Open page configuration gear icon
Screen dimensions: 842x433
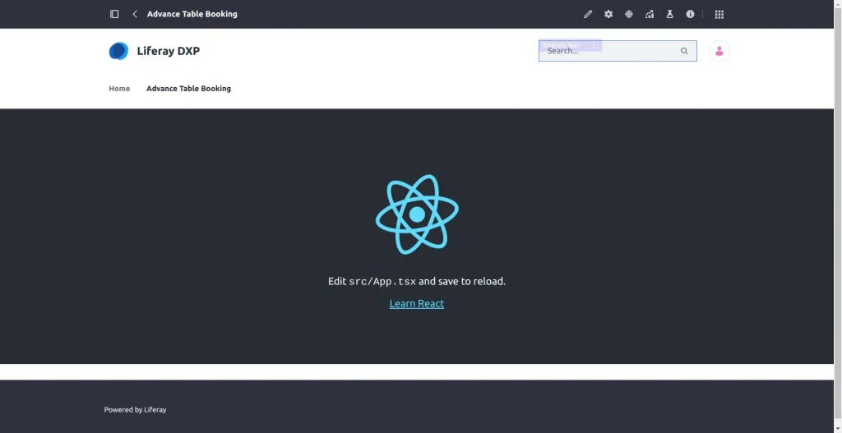(x=608, y=15)
